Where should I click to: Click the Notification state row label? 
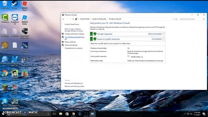(97, 61)
